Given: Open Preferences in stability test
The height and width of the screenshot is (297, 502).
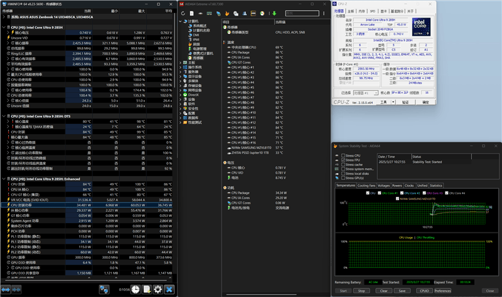Looking at the screenshot, I should (443, 291).
